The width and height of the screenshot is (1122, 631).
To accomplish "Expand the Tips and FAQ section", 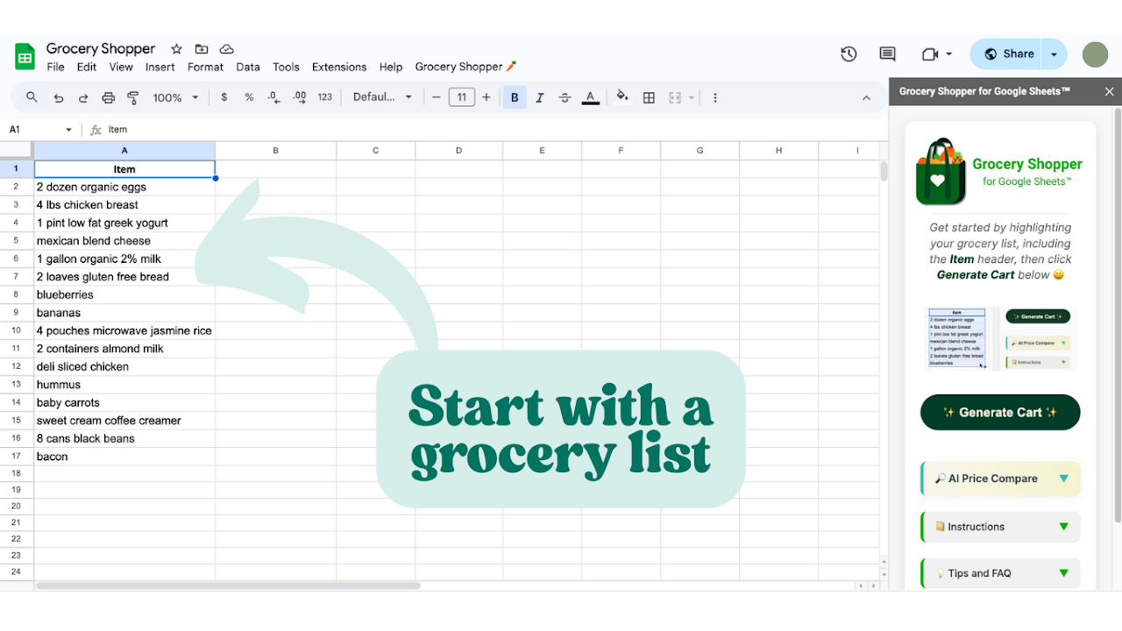I will pos(1000,573).
